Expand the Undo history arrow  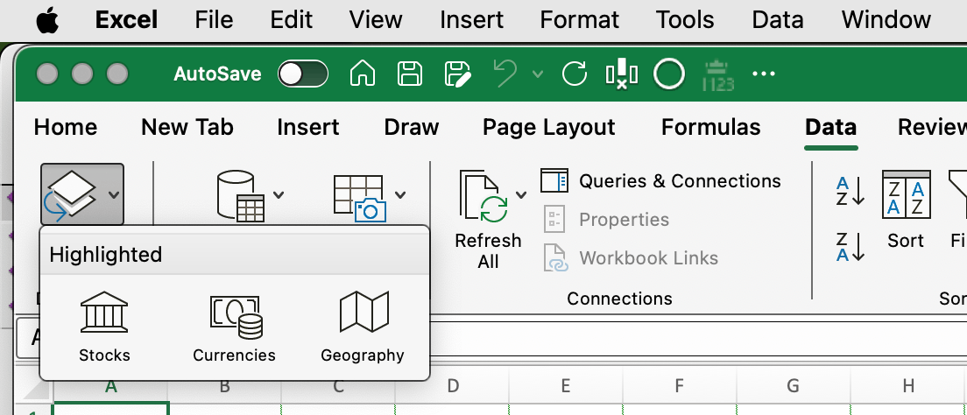538,74
